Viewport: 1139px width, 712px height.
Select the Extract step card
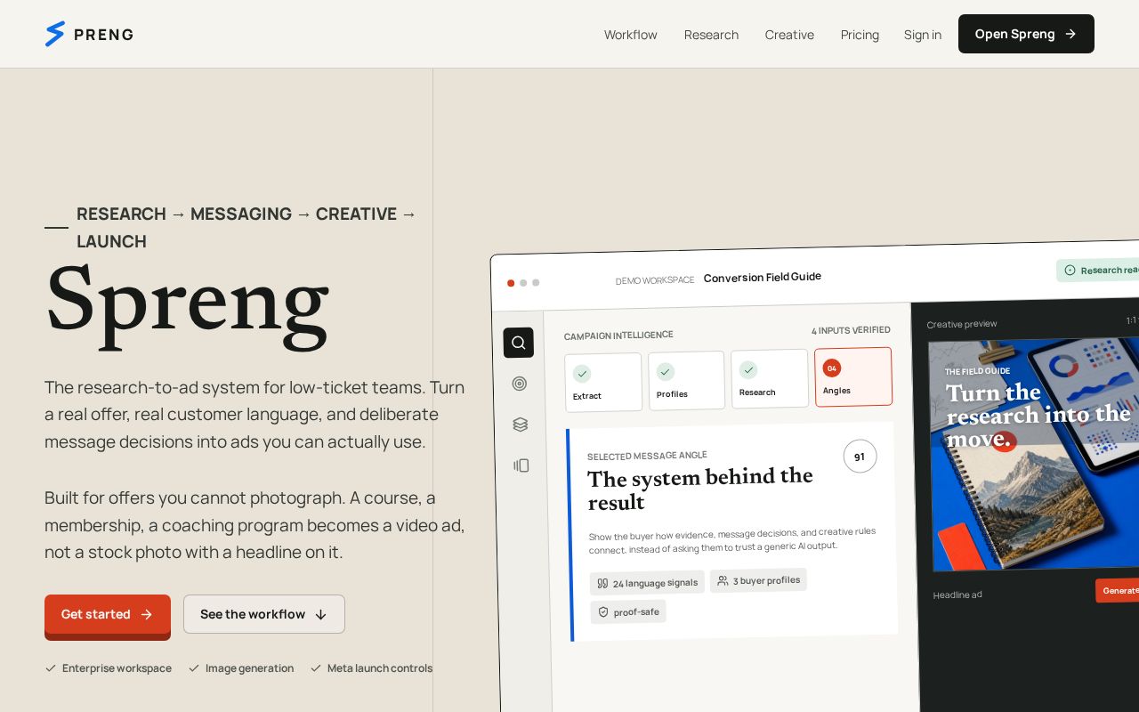(603, 383)
